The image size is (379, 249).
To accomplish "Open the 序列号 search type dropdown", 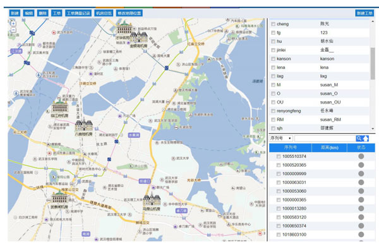I will (x=281, y=138).
